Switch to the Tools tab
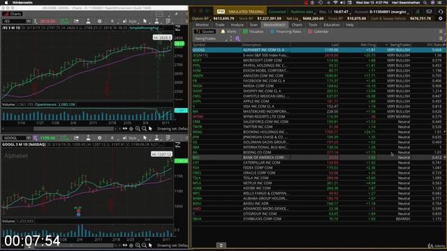This screenshot has width=447, height=251. [313, 25]
